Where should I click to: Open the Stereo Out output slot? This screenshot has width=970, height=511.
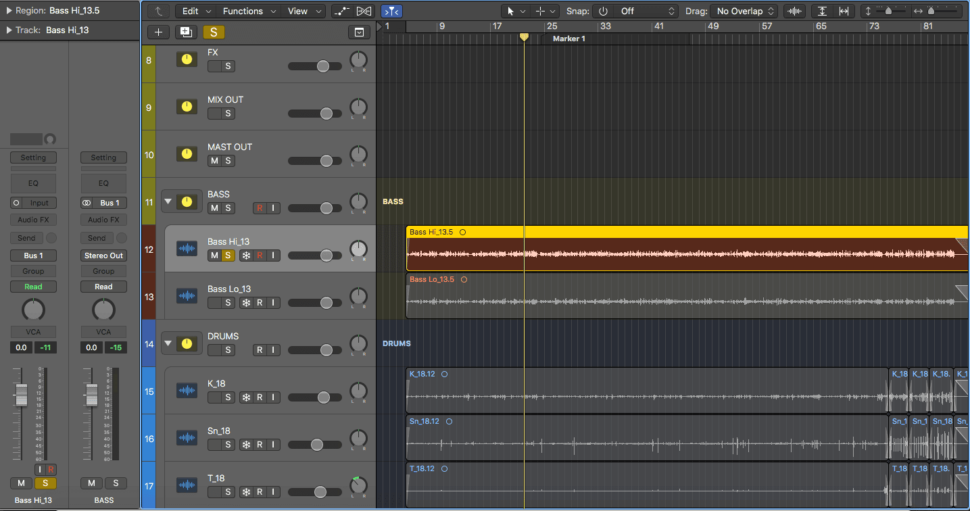click(103, 255)
